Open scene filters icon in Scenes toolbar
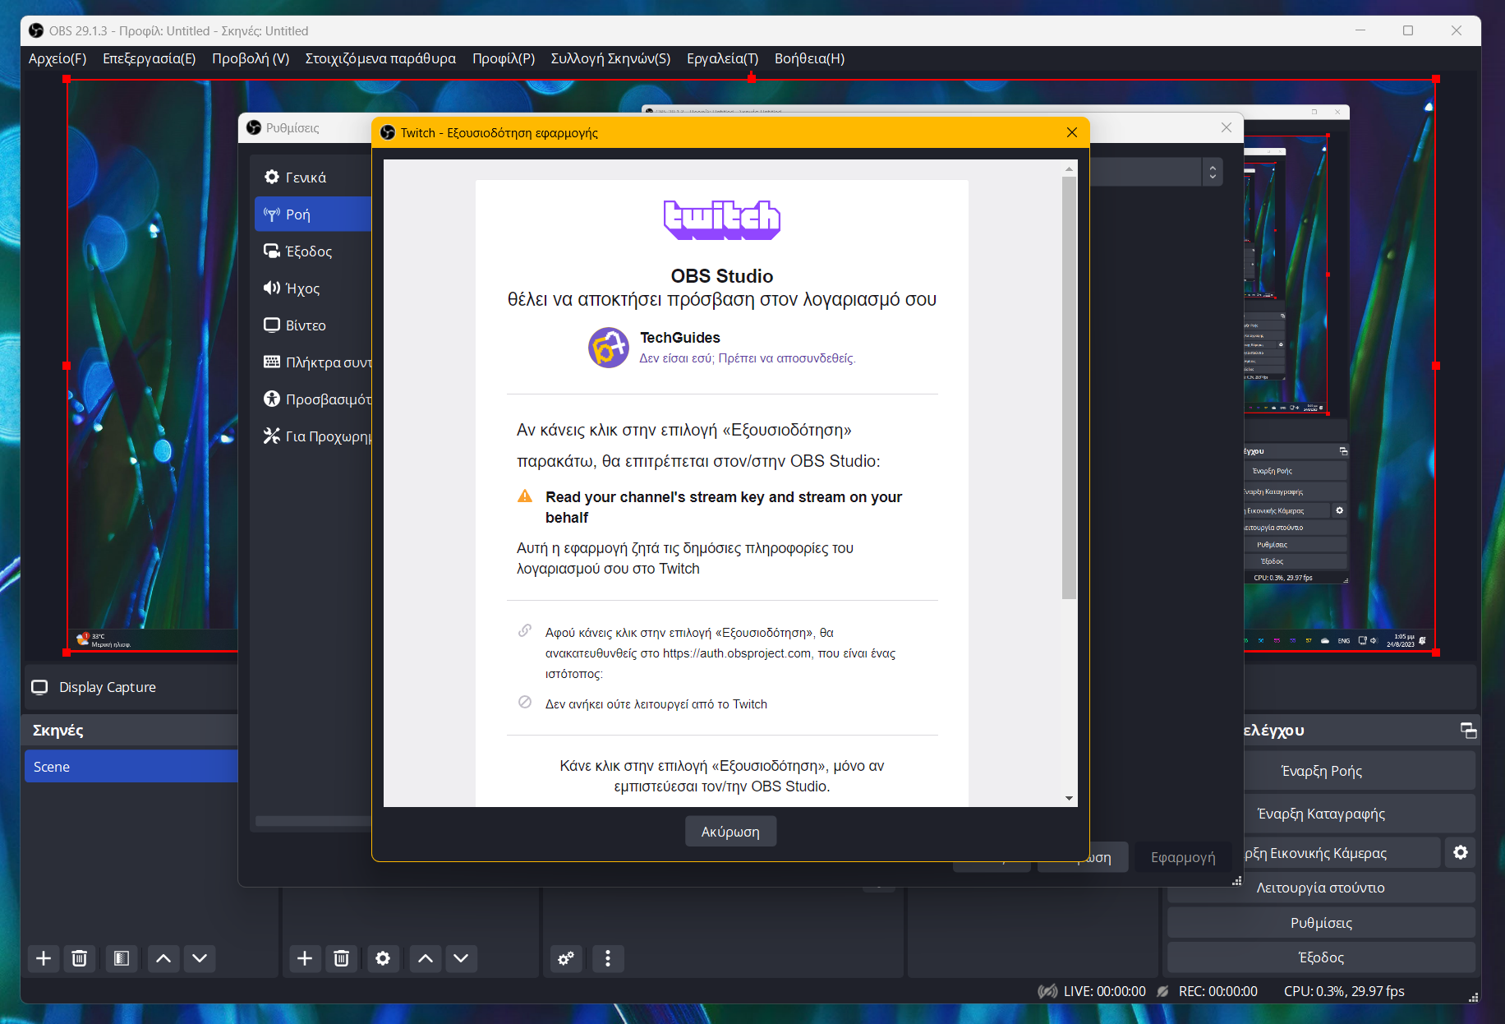Screen dimensions: 1505x1024 (122, 958)
